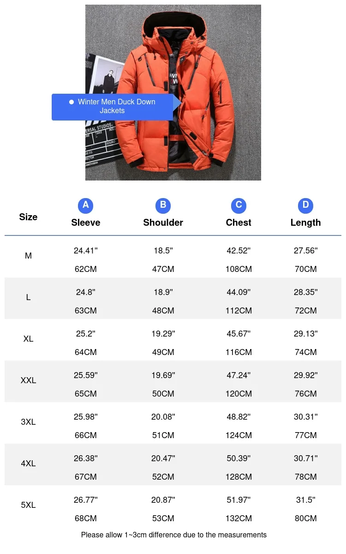346x554 pixels.
Task: Click the measurement difference note text
Action: point(173,535)
